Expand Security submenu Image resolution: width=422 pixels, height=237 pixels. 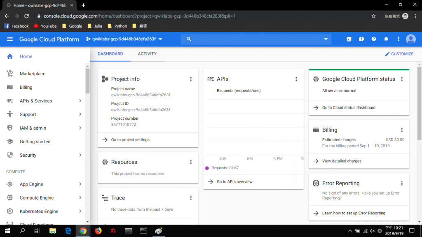80,155
